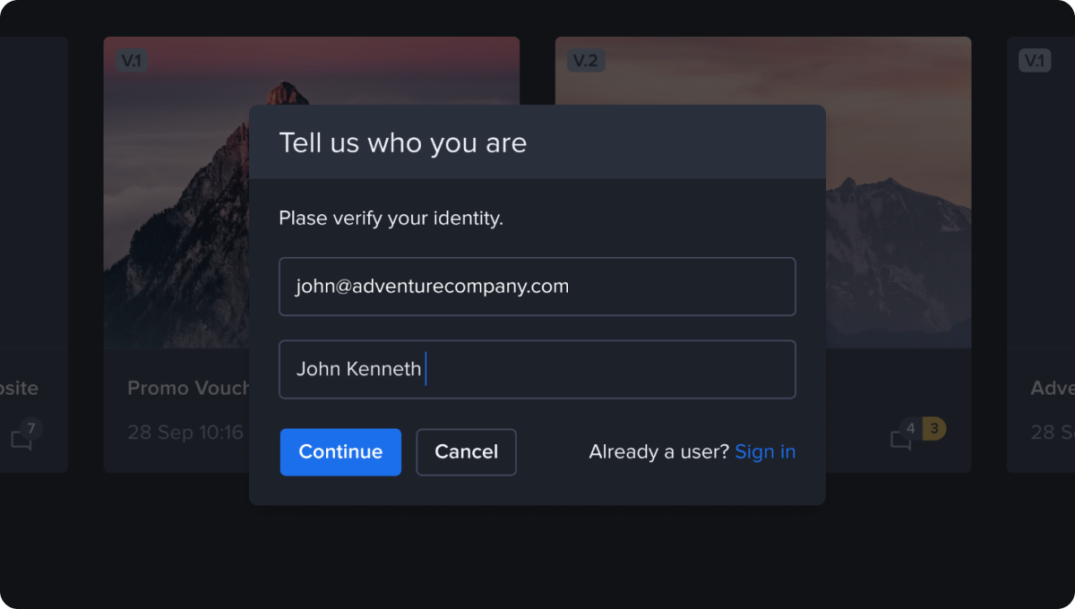Open comments icon showing 4 count

pos(901,439)
